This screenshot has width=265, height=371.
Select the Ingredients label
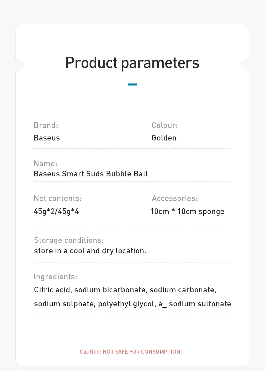click(55, 277)
